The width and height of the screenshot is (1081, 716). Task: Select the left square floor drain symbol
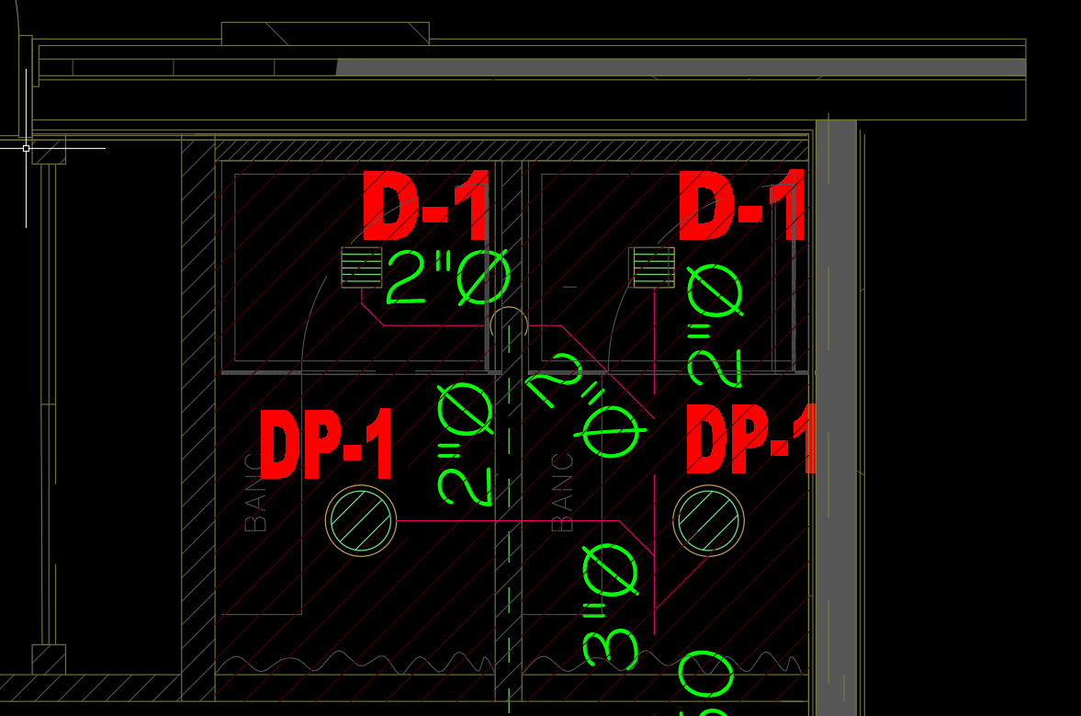362,267
